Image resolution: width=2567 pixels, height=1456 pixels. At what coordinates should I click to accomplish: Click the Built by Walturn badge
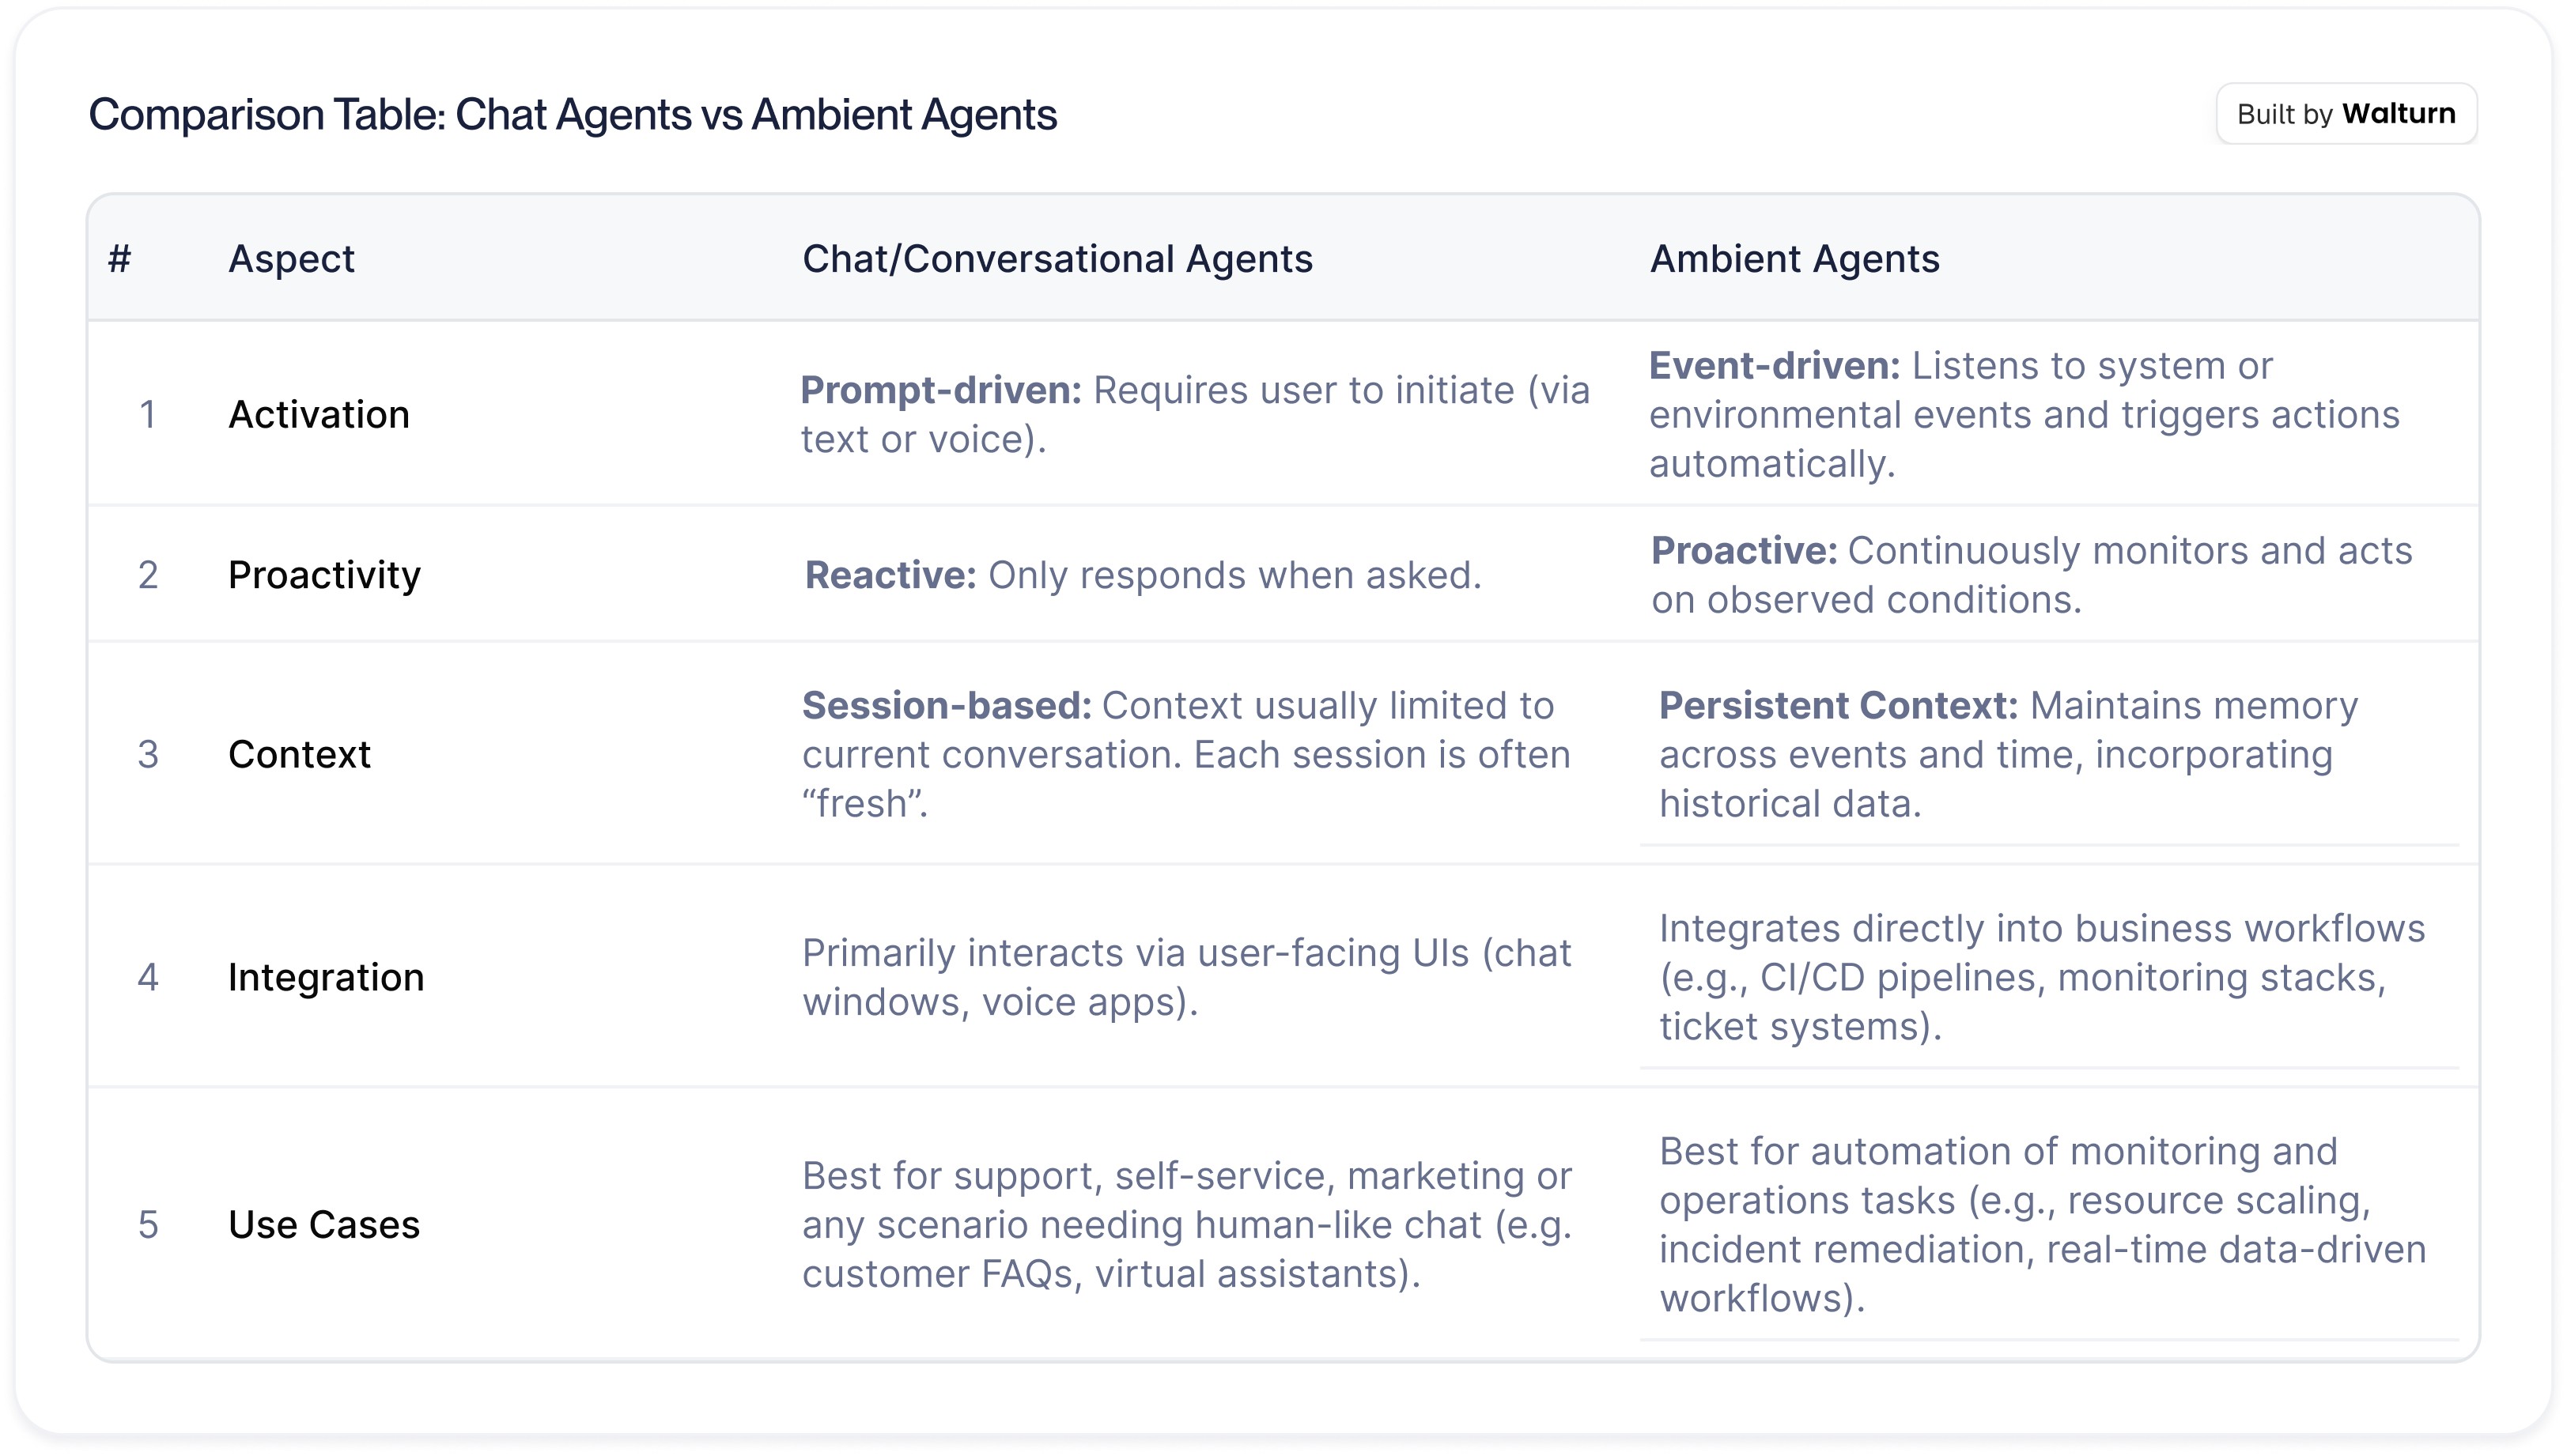(2346, 114)
